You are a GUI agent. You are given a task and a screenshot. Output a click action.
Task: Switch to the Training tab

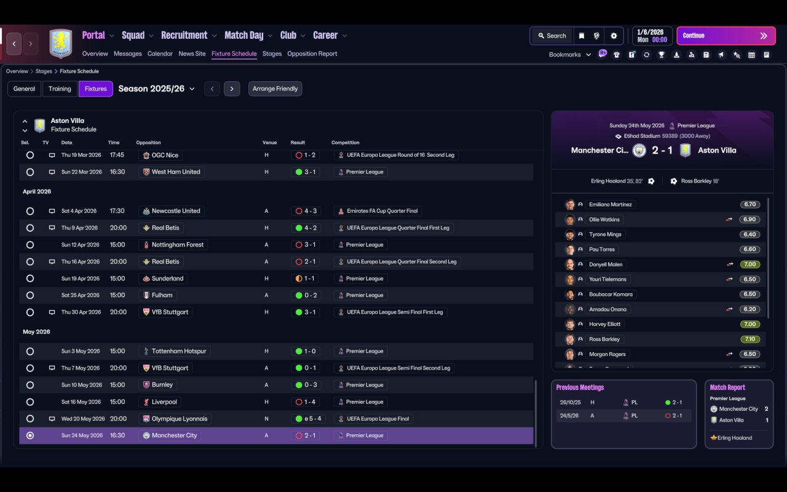[x=60, y=89]
